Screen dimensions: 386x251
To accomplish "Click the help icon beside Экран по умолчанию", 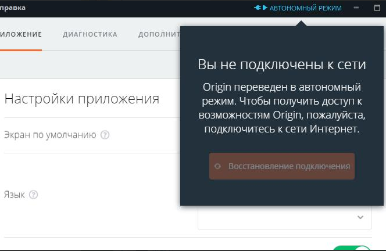I will tap(105, 135).
